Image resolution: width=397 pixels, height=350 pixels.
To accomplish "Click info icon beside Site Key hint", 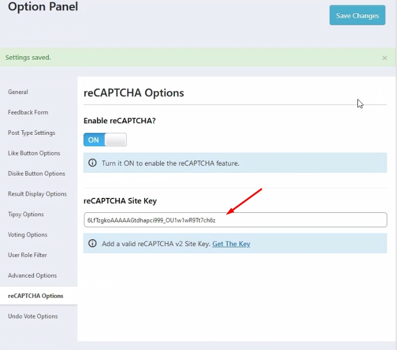I will (x=92, y=244).
